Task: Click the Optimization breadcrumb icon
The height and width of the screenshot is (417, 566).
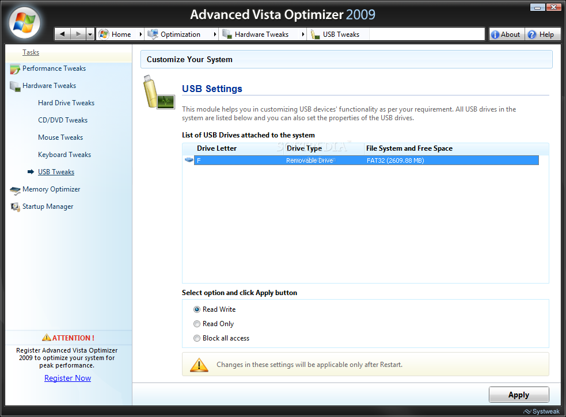Action: [153, 35]
